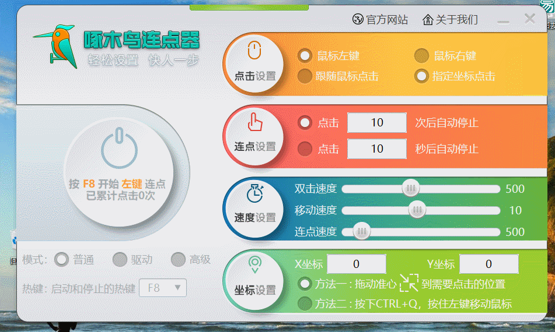Viewport: 555px width, 332px height.
Task: Open the 关于我们 page
Action: point(450,20)
